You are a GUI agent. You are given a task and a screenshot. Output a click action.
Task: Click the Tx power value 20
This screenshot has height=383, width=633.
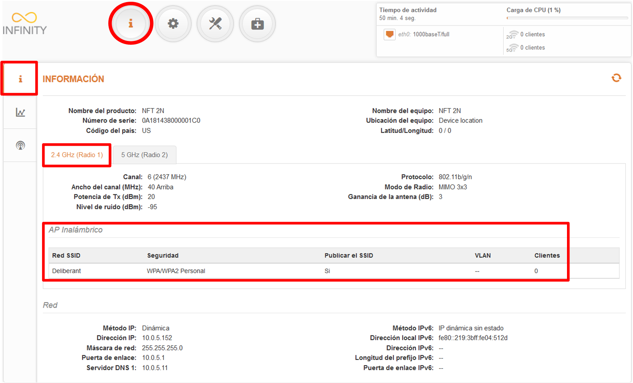pyautogui.click(x=151, y=197)
